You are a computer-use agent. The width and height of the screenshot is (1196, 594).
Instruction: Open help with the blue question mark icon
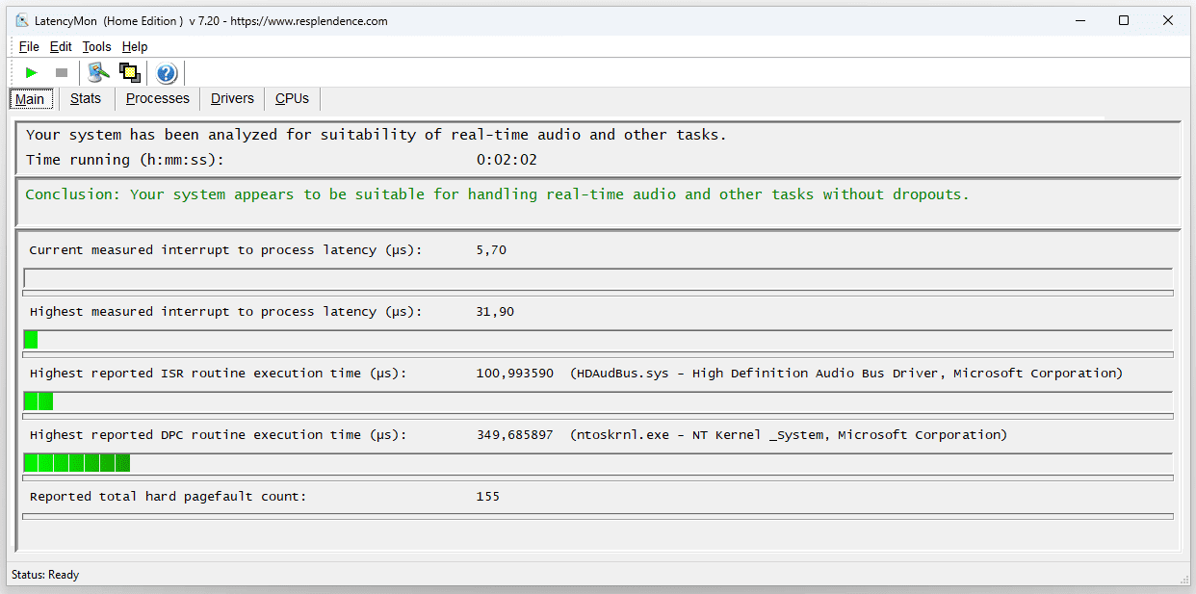tap(167, 73)
